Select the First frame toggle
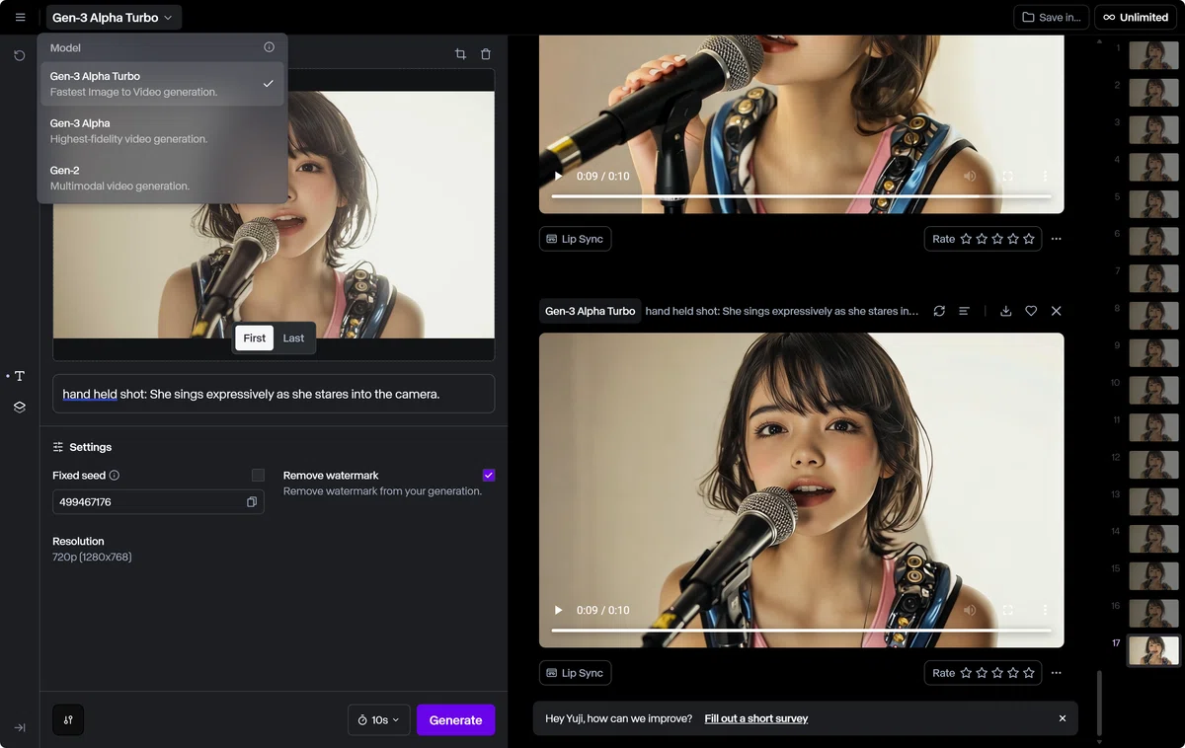 pos(255,337)
